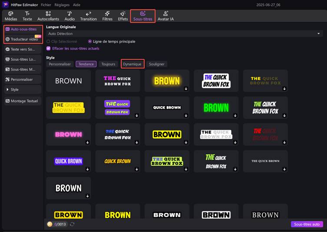Screen dimensions: 327x232
Task: Download the green neon BROWN style
Action: tap(235, 115)
